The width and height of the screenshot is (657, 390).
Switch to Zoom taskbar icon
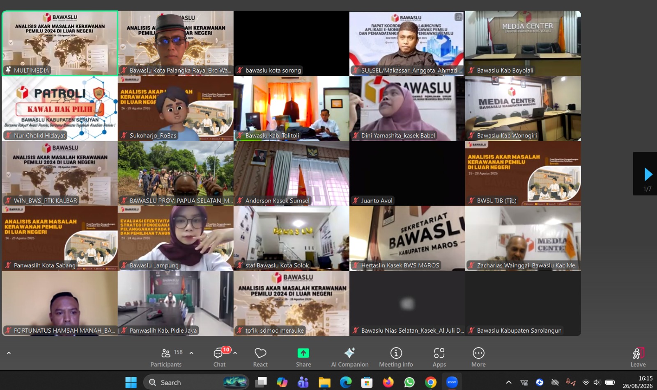[x=452, y=382]
